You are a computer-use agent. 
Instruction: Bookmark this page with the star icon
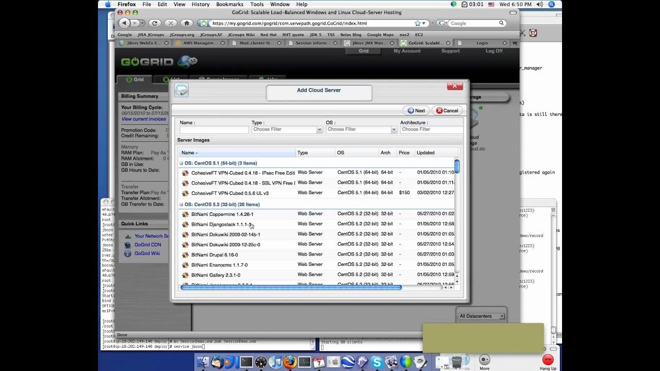click(418, 23)
